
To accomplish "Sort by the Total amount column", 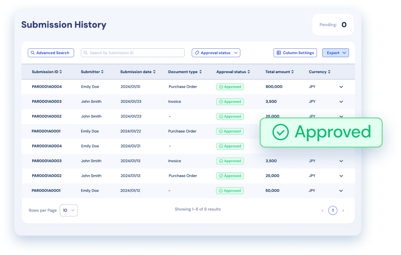I will coord(279,72).
